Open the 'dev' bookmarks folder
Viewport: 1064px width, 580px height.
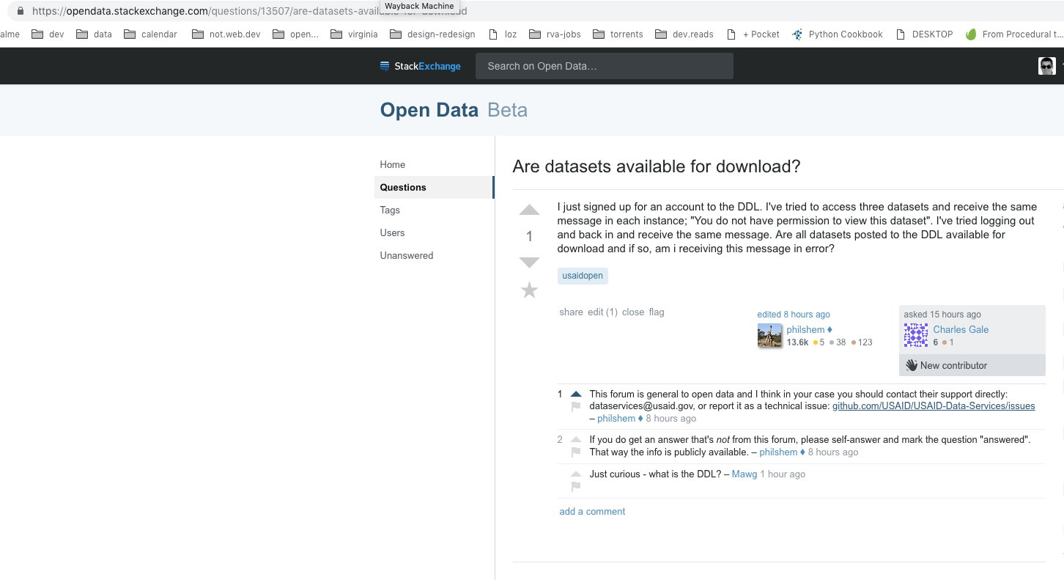tap(47, 34)
